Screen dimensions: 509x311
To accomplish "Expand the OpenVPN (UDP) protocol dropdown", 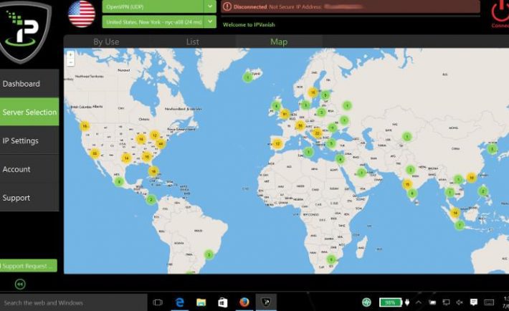I will 210,6.
